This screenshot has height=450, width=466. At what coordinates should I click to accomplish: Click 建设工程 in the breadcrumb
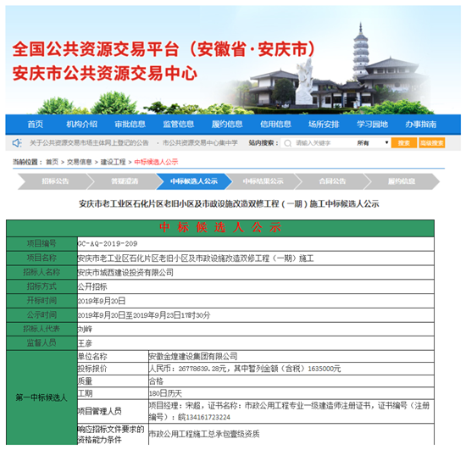pyautogui.click(x=114, y=162)
